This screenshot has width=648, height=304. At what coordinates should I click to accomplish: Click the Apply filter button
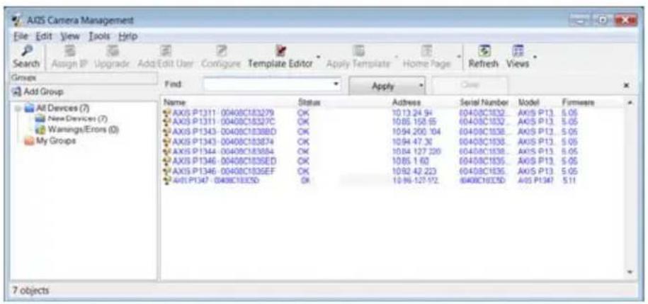pyautogui.click(x=383, y=86)
